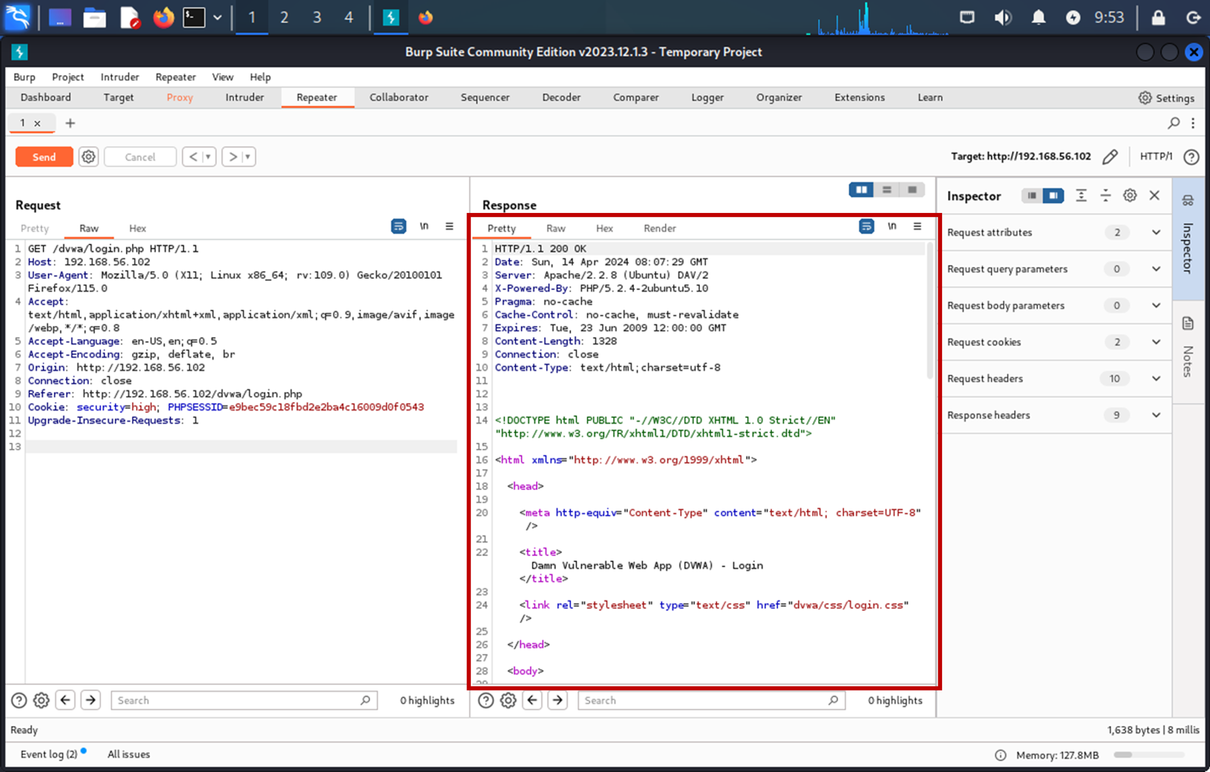Click the Send button
1210x772 pixels.
44,157
